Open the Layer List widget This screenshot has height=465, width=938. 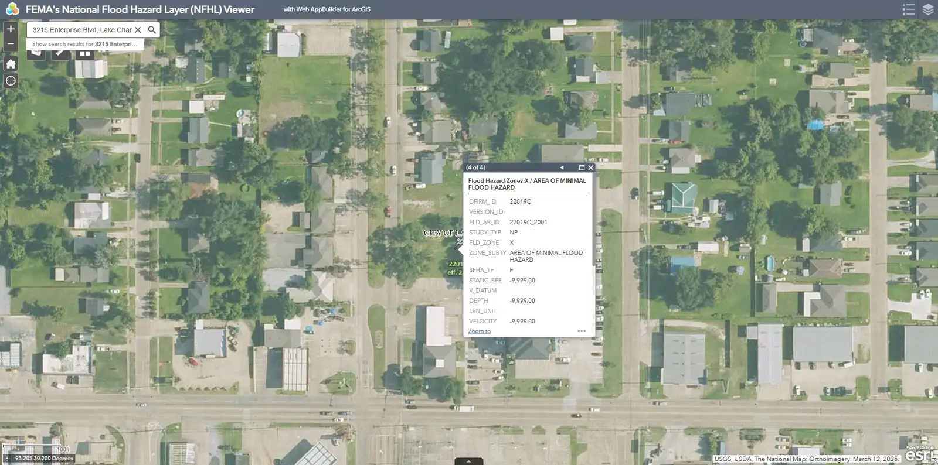tap(928, 9)
